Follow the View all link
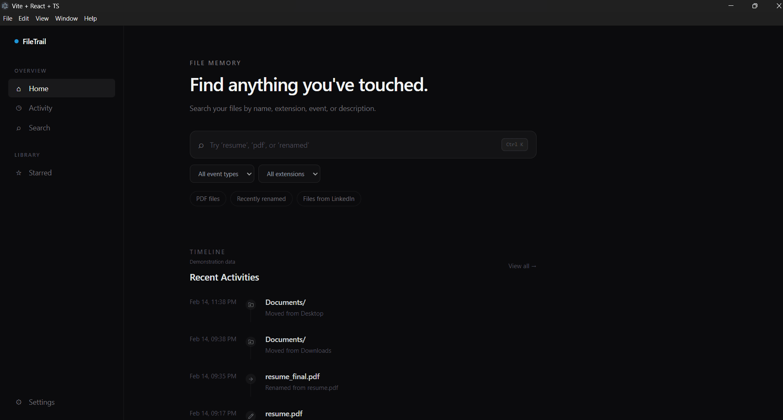The height and width of the screenshot is (420, 783). [522, 266]
